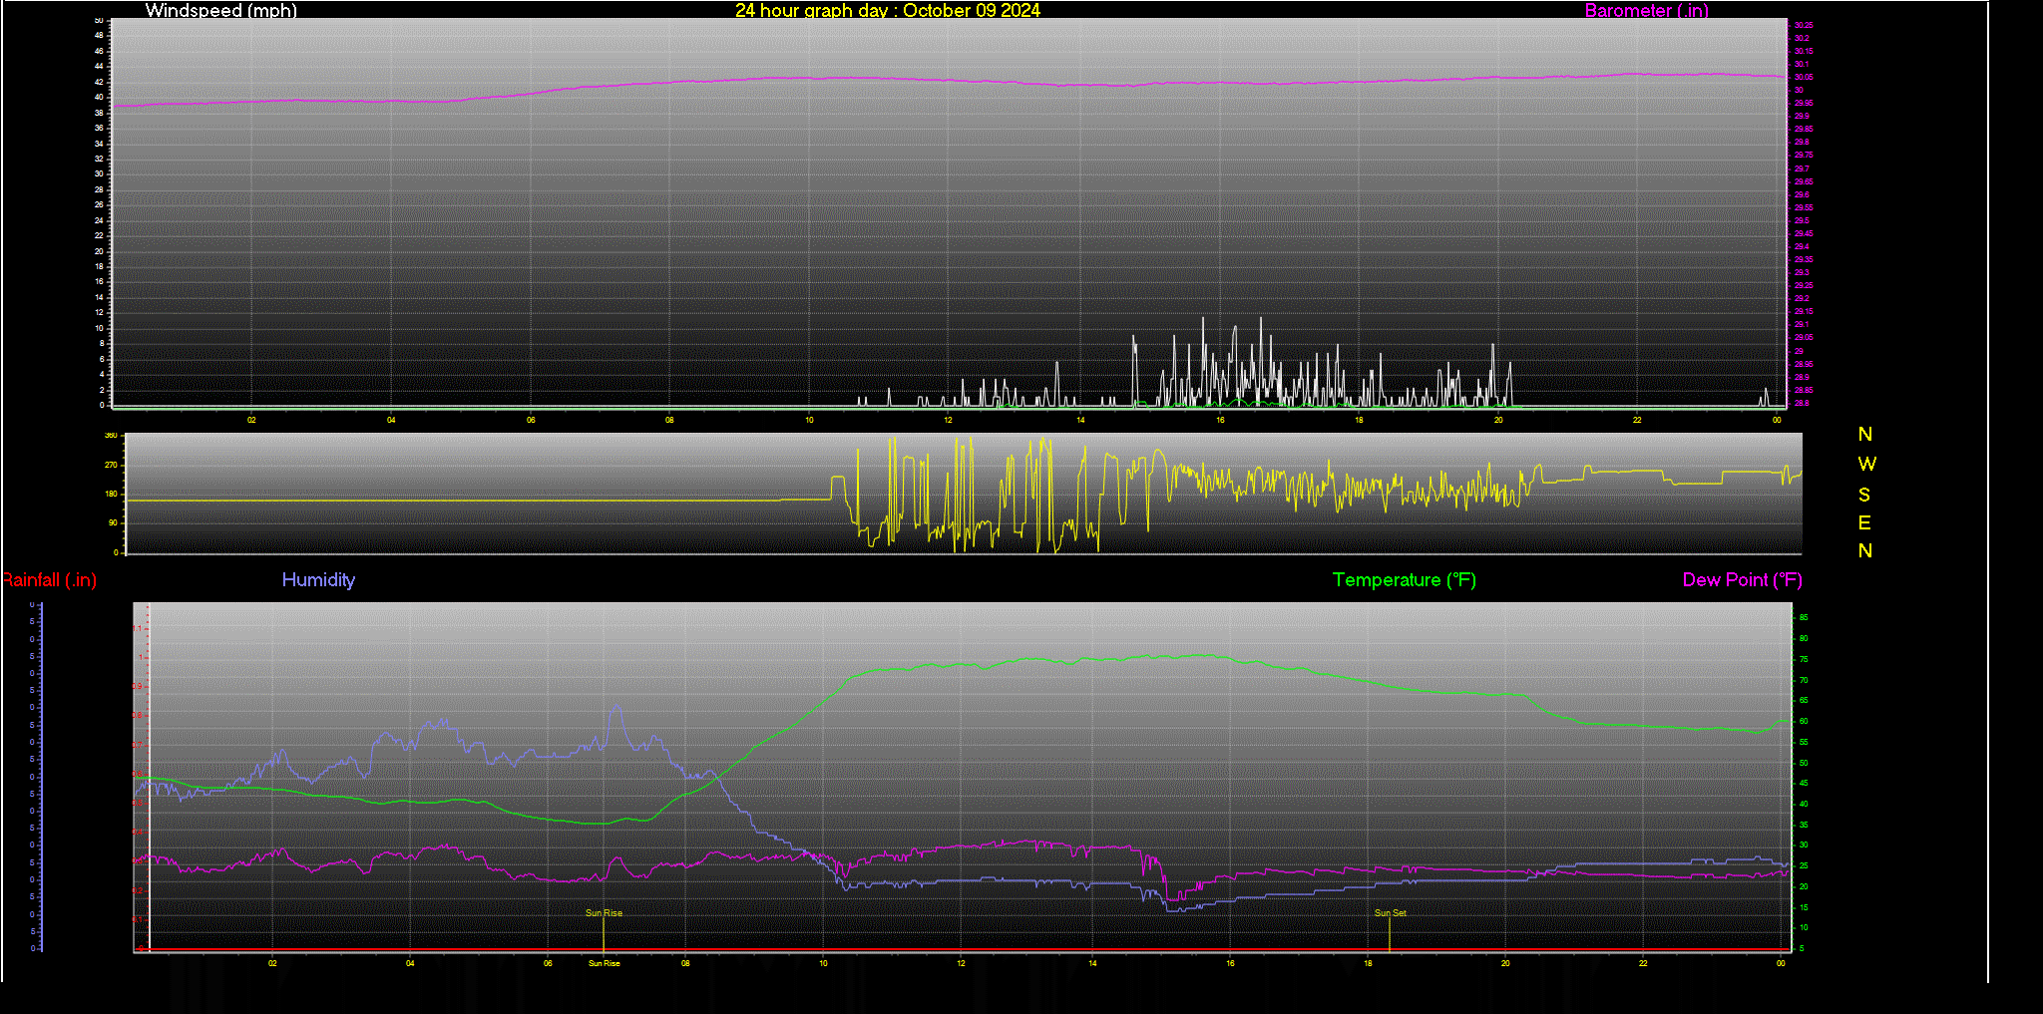The width and height of the screenshot is (2043, 1014).
Task: Click hour '00' on the windspeed graph axis
Action: [1777, 420]
